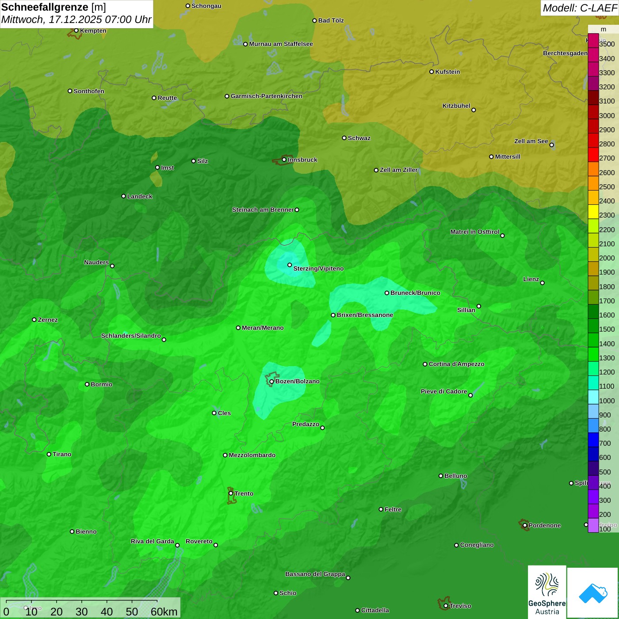
Task: Select Conegliano on the map
Action: (474, 545)
